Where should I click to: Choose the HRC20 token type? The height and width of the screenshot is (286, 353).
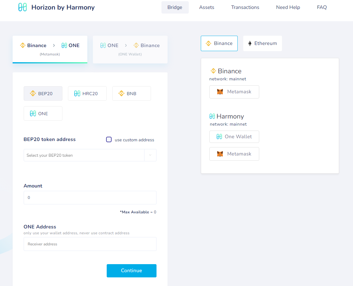[87, 93]
